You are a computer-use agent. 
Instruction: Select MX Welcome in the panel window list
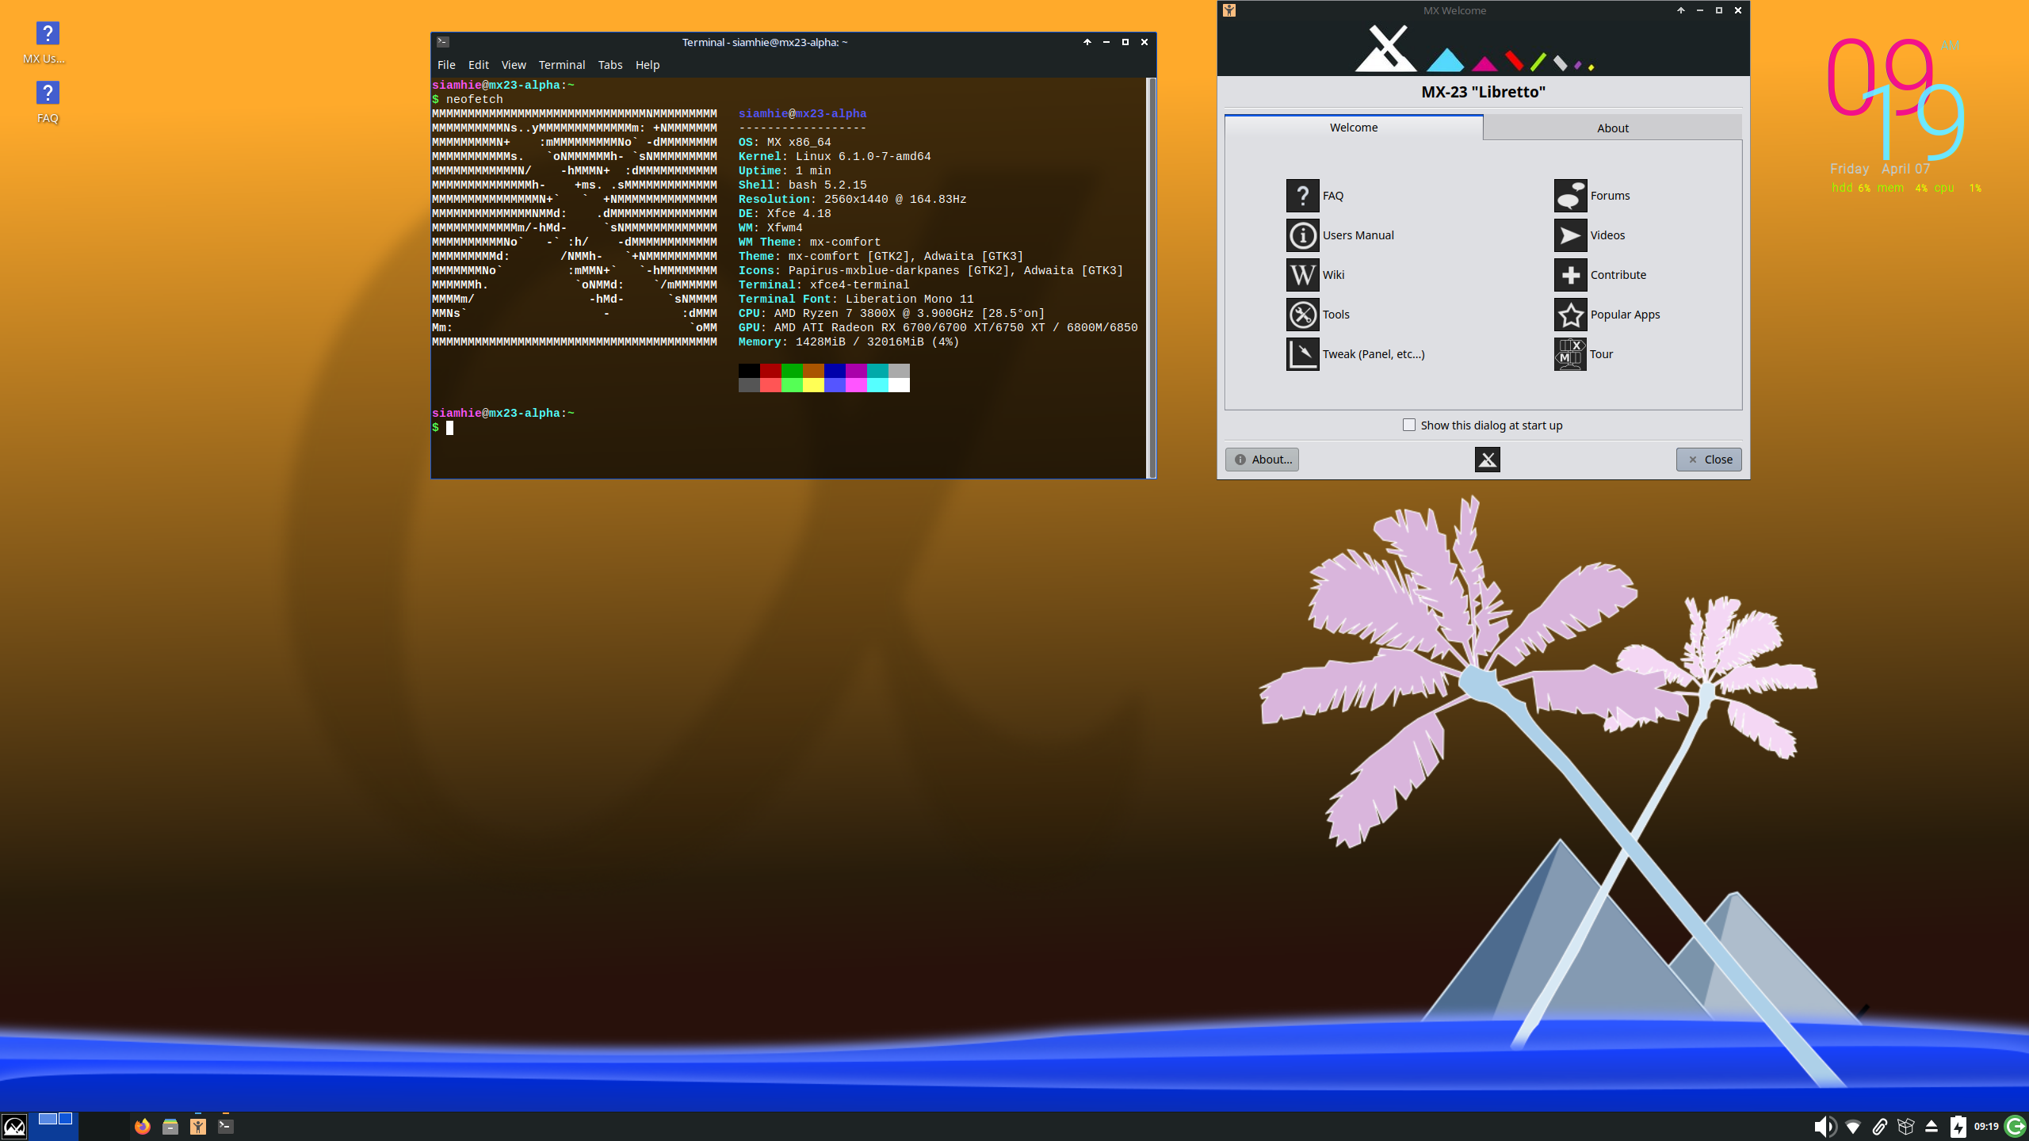coord(197,1126)
